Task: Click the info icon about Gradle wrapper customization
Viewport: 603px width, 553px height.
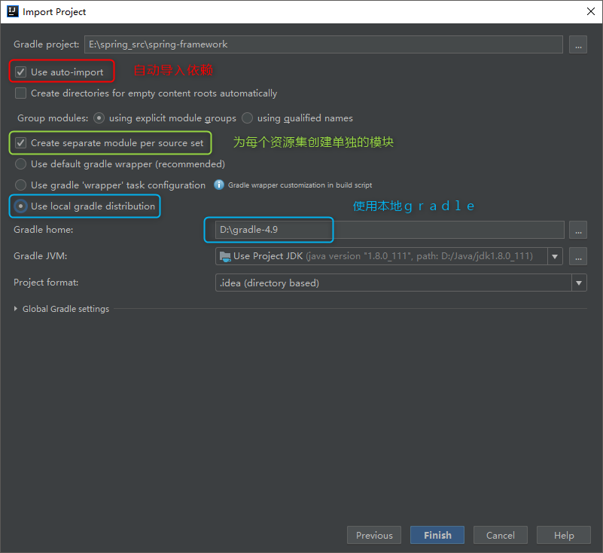Action: (x=218, y=185)
